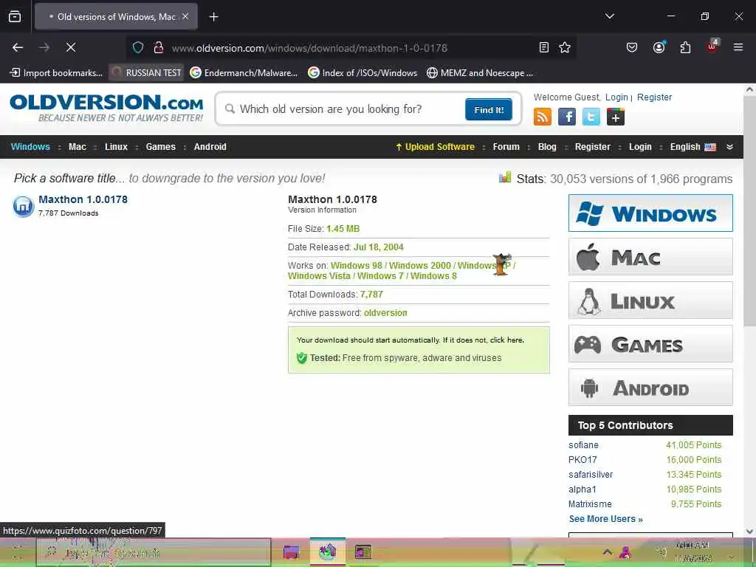Open Endermanch/Malware bookmark
The image size is (756, 567).
point(244,73)
